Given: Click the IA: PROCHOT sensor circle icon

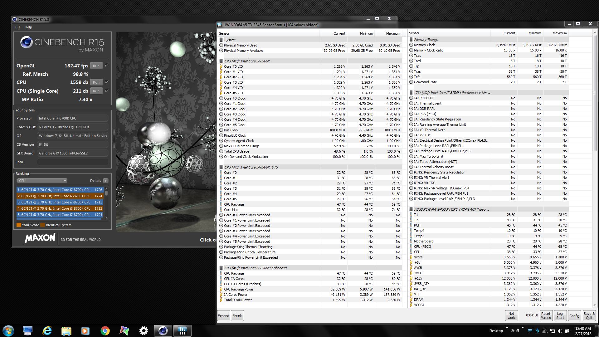Looking at the screenshot, I should (411, 98).
